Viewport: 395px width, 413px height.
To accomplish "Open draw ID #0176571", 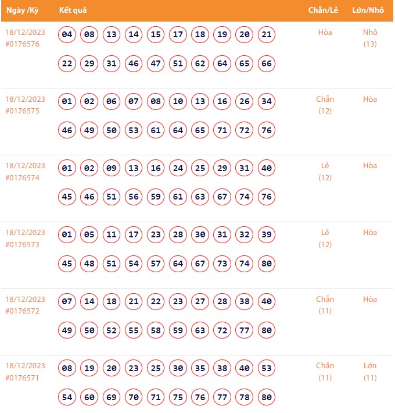I will tap(23, 378).
